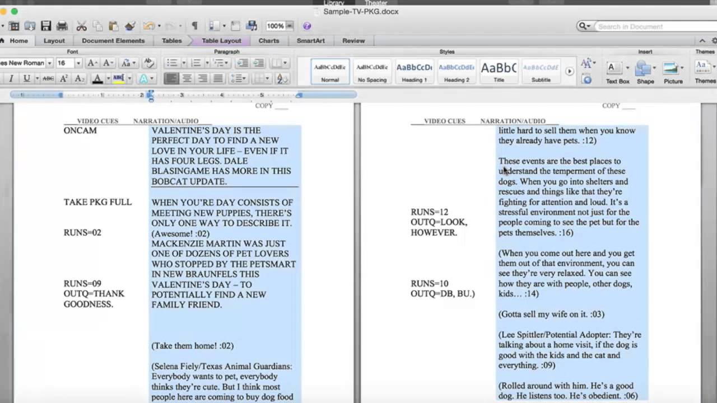Image resolution: width=717 pixels, height=403 pixels.
Task: Apply the No Spacing style
Action: point(372,72)
